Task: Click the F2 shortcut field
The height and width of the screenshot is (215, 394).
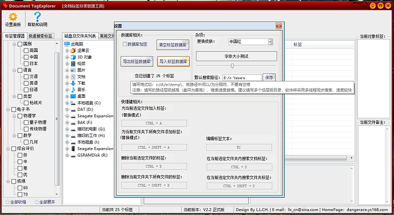Action: [239, 148]
